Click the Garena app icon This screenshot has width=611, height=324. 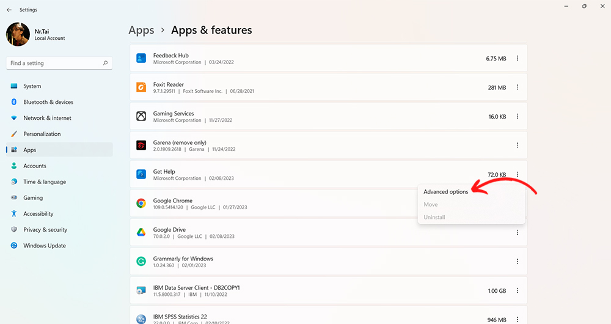pos(141,145)
